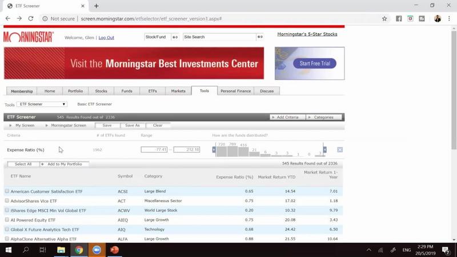457x257 pixels.
Task: Go to the Discuss tab
Action: pos(267,91)
